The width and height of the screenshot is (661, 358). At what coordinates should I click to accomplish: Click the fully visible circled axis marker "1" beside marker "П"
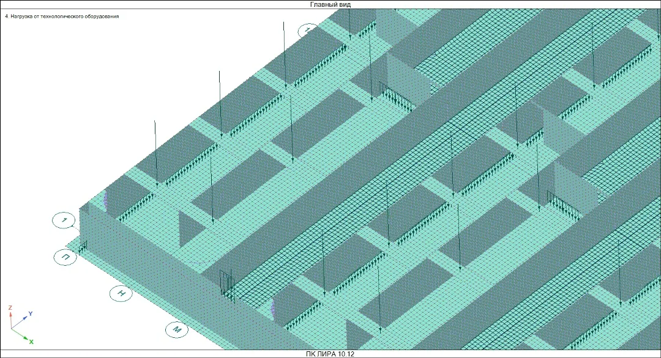64,221
